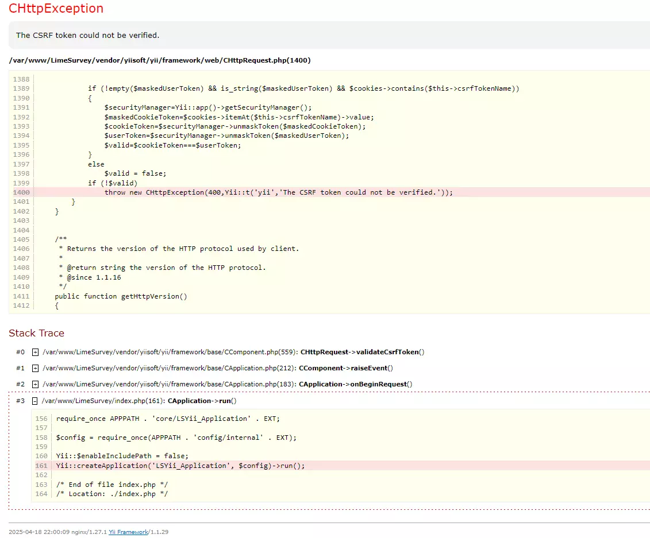Click line 1406 HTTP protocol comment

coord(179,249)
